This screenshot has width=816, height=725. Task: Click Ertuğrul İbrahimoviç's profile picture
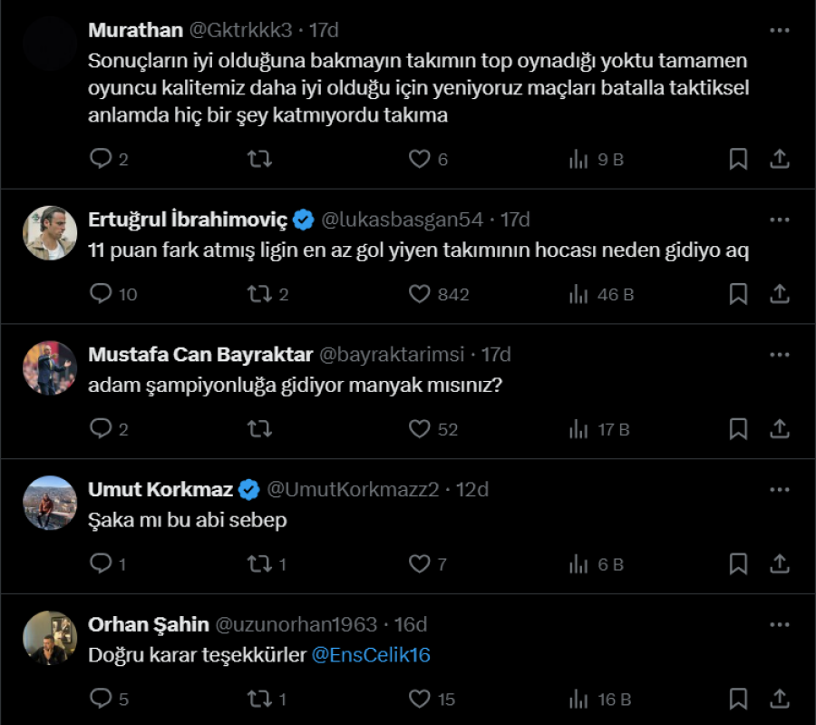point(50,232)
